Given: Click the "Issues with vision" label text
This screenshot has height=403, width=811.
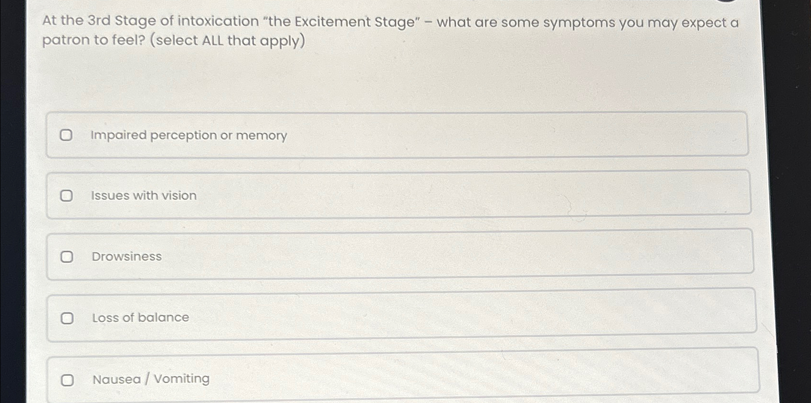Looking at the screenshot, I should coord(144,196).
